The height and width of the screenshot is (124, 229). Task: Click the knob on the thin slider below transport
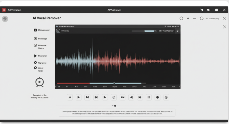115,106
